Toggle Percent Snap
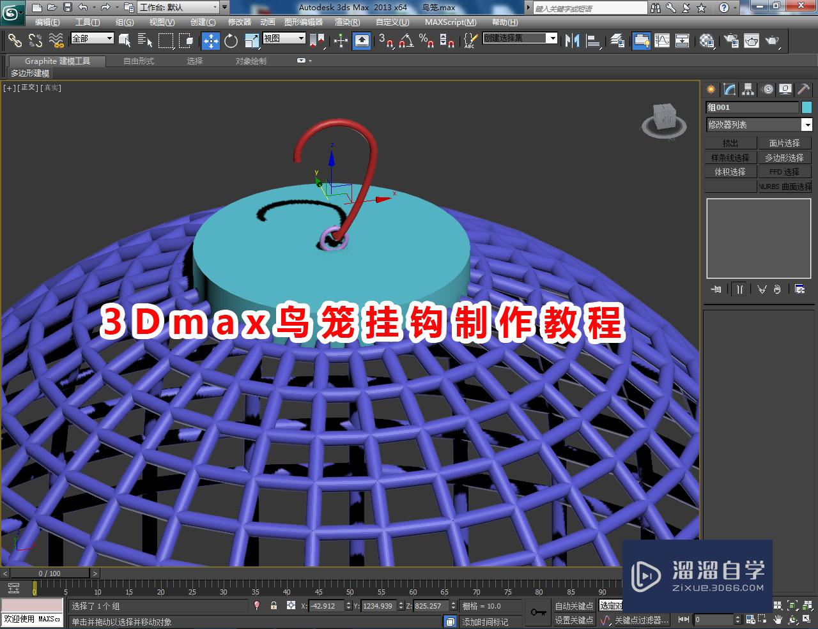818x629 pixels. click(x=427, y=40)
